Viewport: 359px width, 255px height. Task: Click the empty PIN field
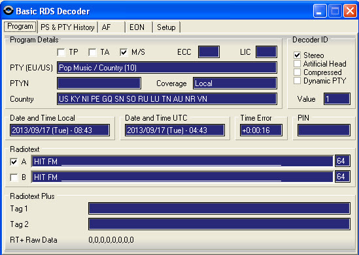pyautogui.click(x=324, y=130)
